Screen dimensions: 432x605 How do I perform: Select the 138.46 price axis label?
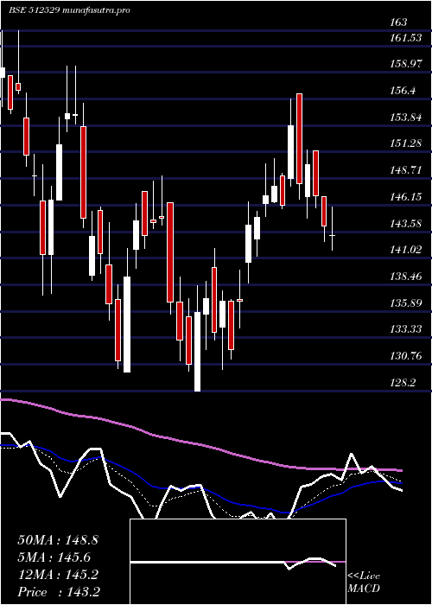(x=406, y=277)
